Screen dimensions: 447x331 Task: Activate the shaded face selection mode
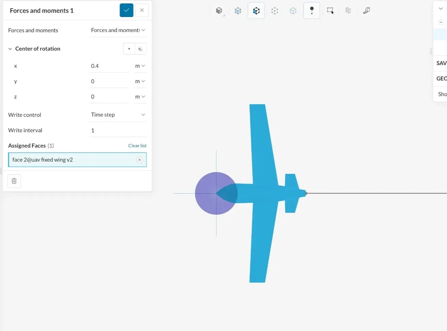tap(238, 10)
